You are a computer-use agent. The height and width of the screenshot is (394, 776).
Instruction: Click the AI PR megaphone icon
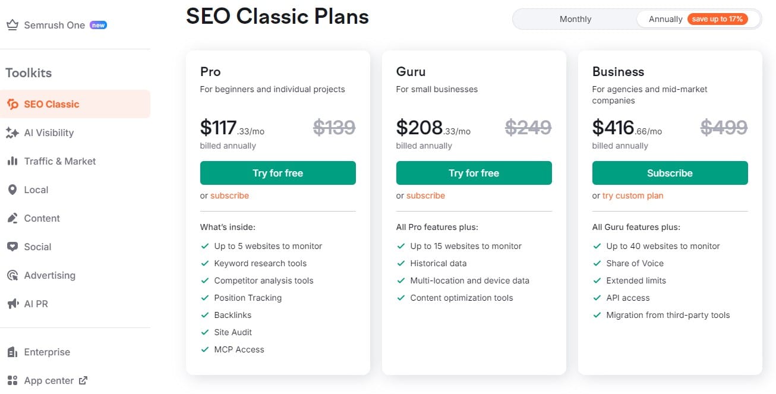click(12, 304)
